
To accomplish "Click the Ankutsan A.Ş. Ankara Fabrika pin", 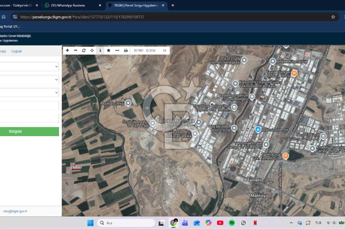I will coord(195,133).
